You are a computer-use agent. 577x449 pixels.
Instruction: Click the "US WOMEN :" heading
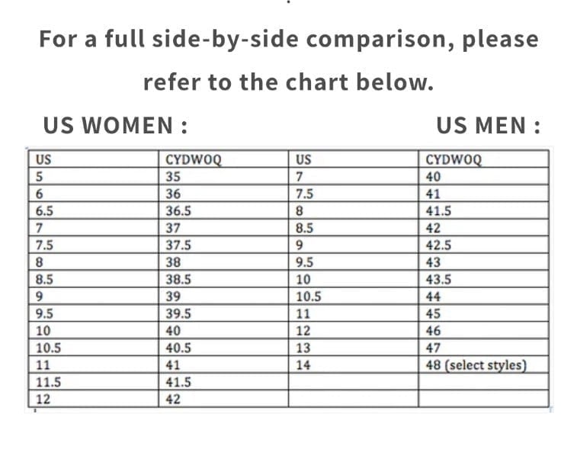coord(116,123)
